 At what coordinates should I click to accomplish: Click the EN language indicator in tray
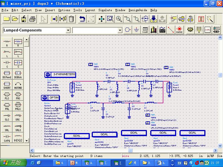[x=179, y=163]
